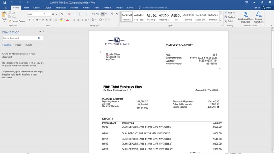Click Sign in link
Viewport: 274px width, 154px height.
256,7
